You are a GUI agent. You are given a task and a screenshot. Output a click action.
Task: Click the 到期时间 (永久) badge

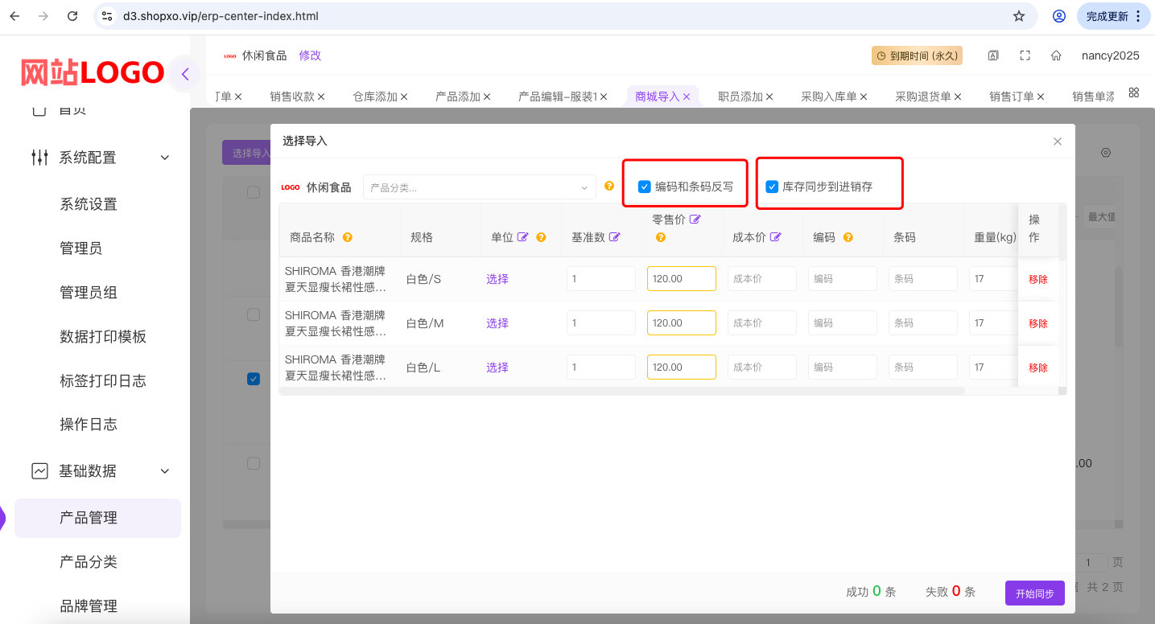(x=917, y=55)
